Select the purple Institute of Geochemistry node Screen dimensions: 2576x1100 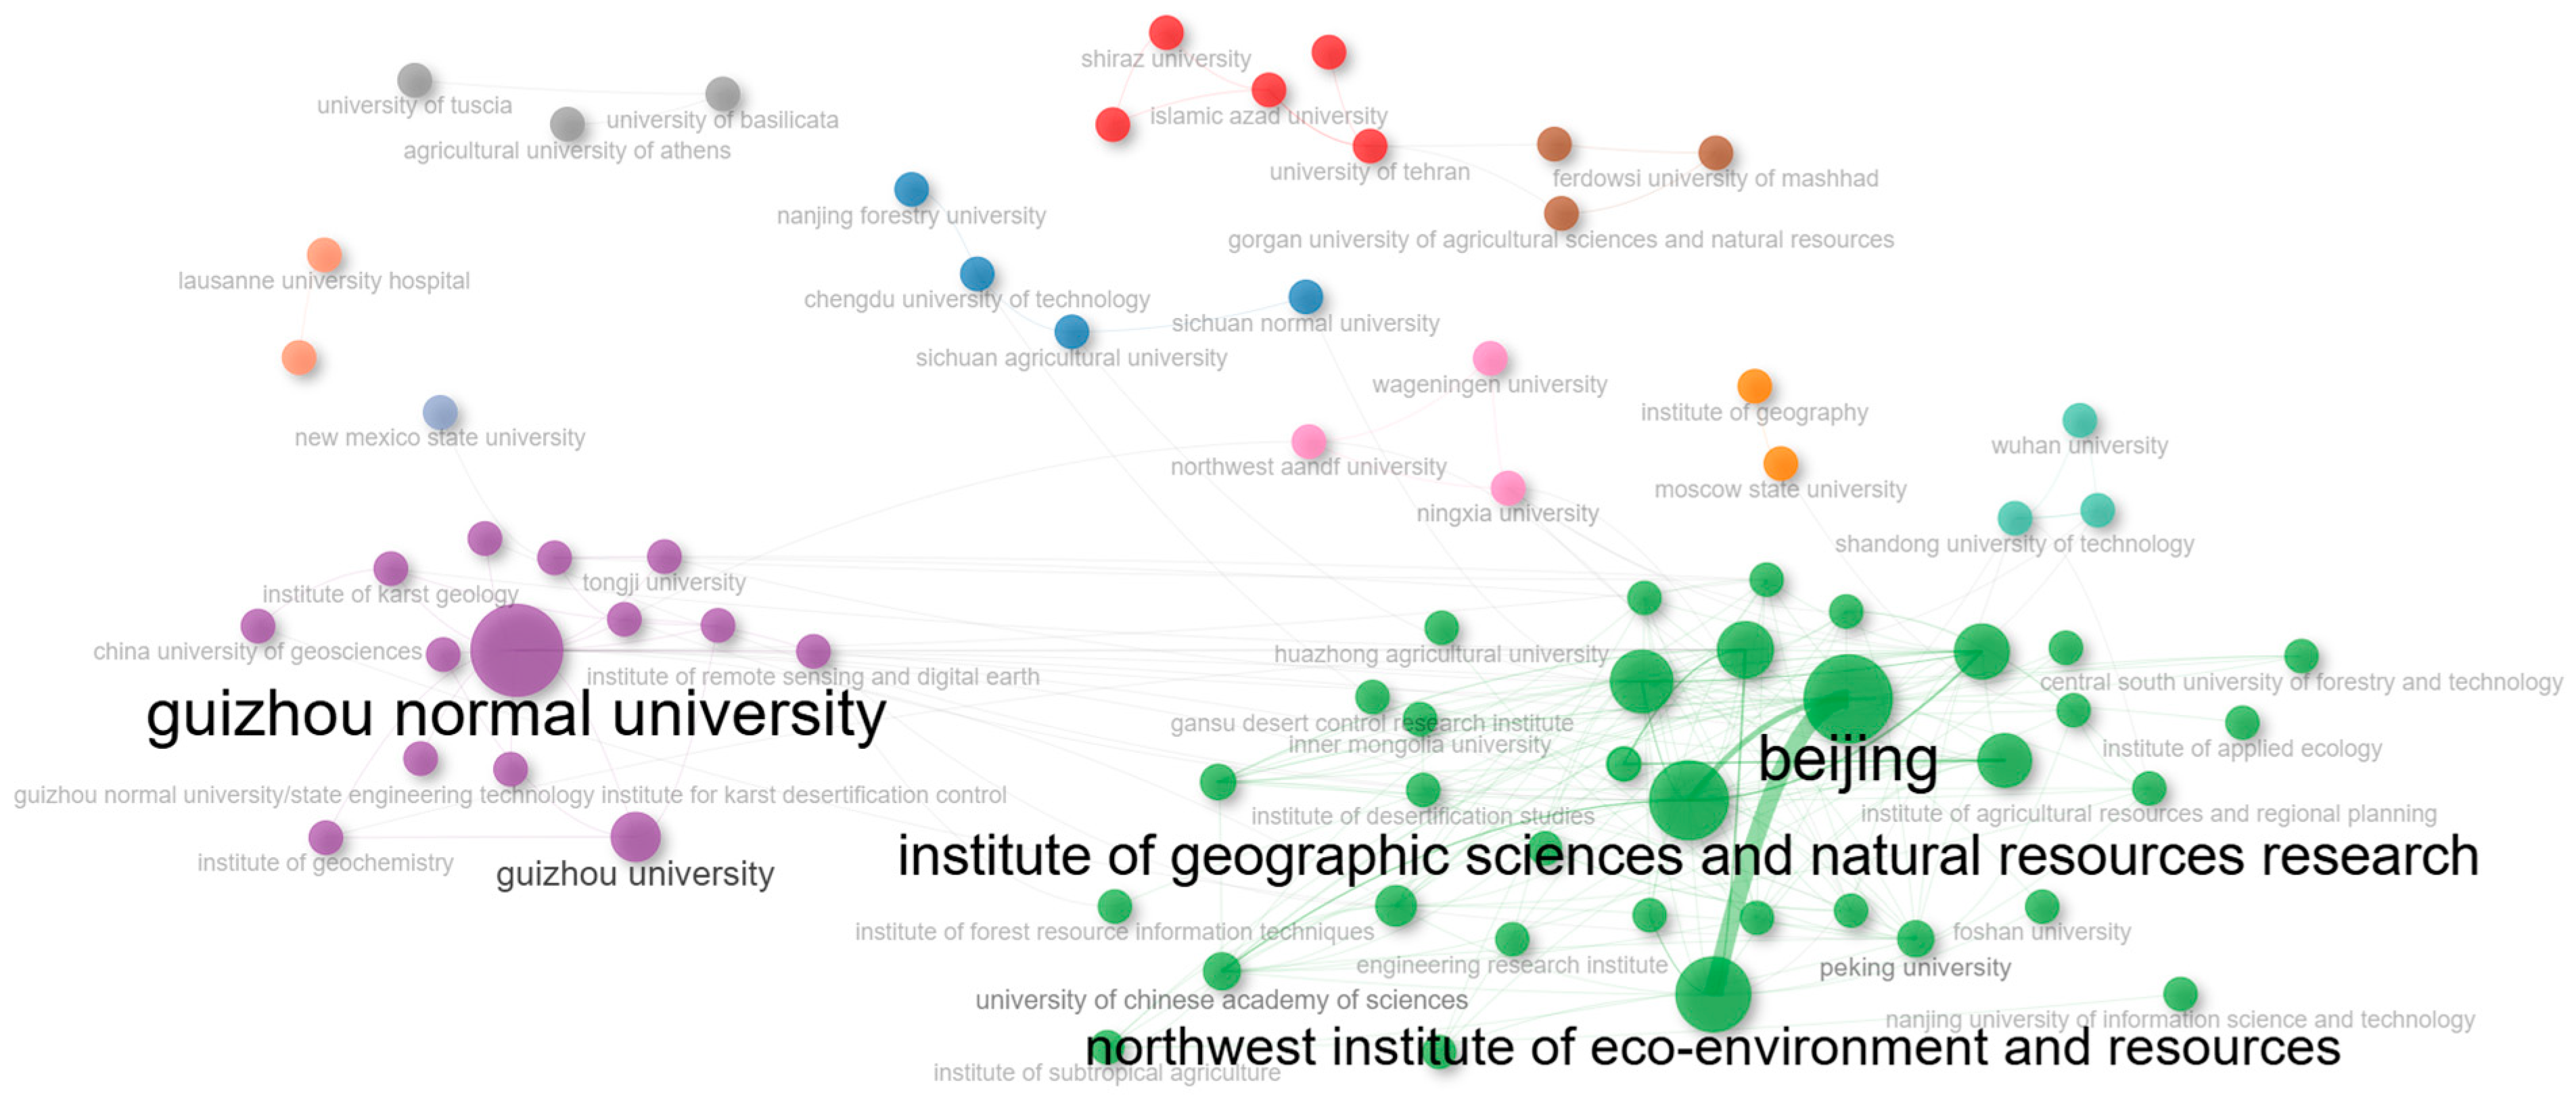[x=326, y=837]
